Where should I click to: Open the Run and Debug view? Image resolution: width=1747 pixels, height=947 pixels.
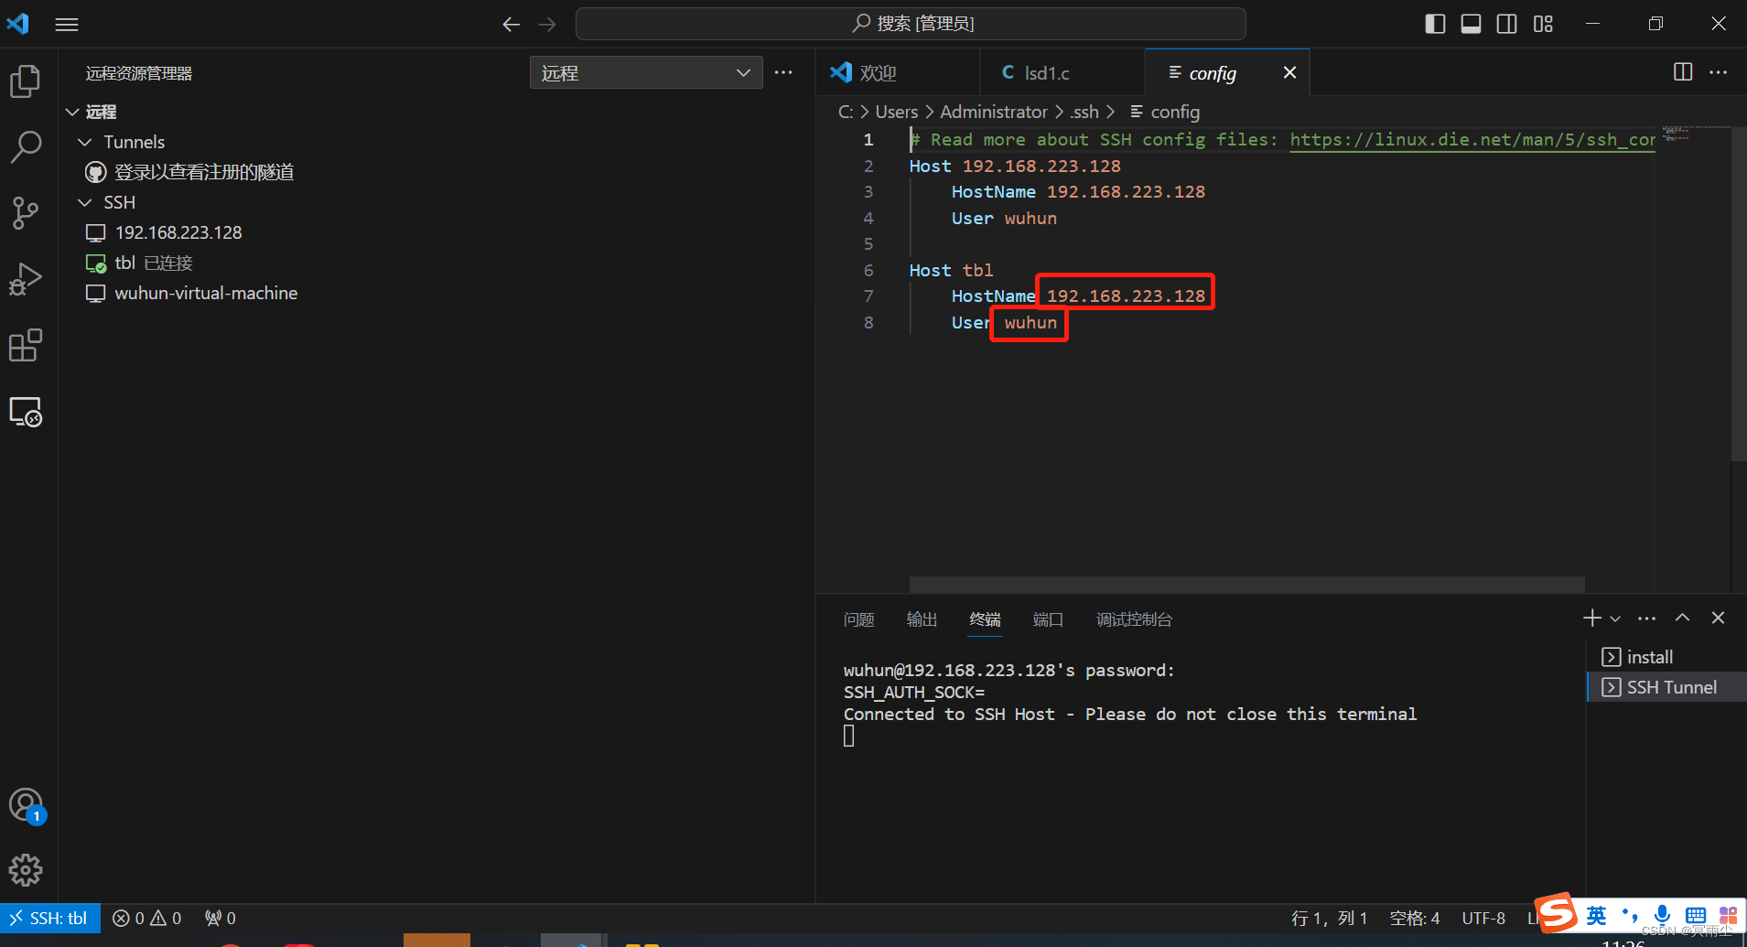[x=26, y=278]
